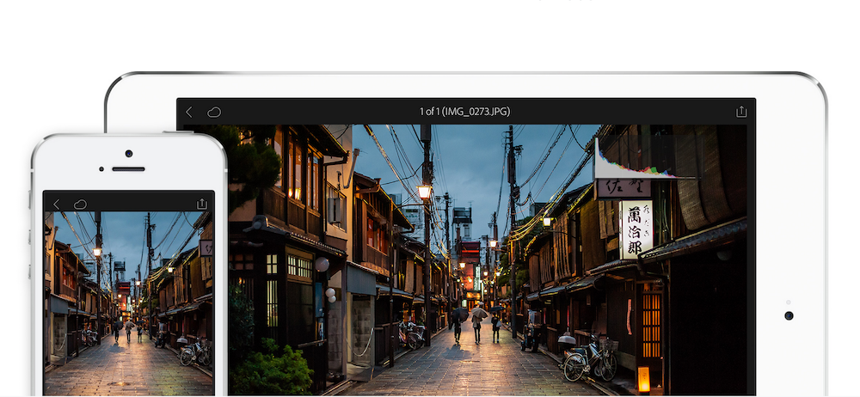This screenshot has width=860, height=397.
Task: Tap the back chevron on the iPhone screen
Action: point(57,204)
